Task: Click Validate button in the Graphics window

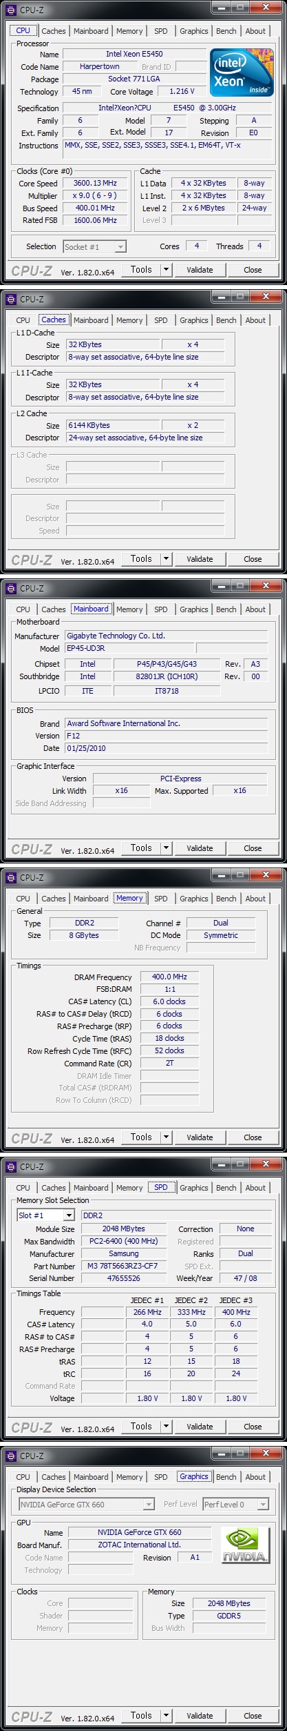Action: 200,1716
